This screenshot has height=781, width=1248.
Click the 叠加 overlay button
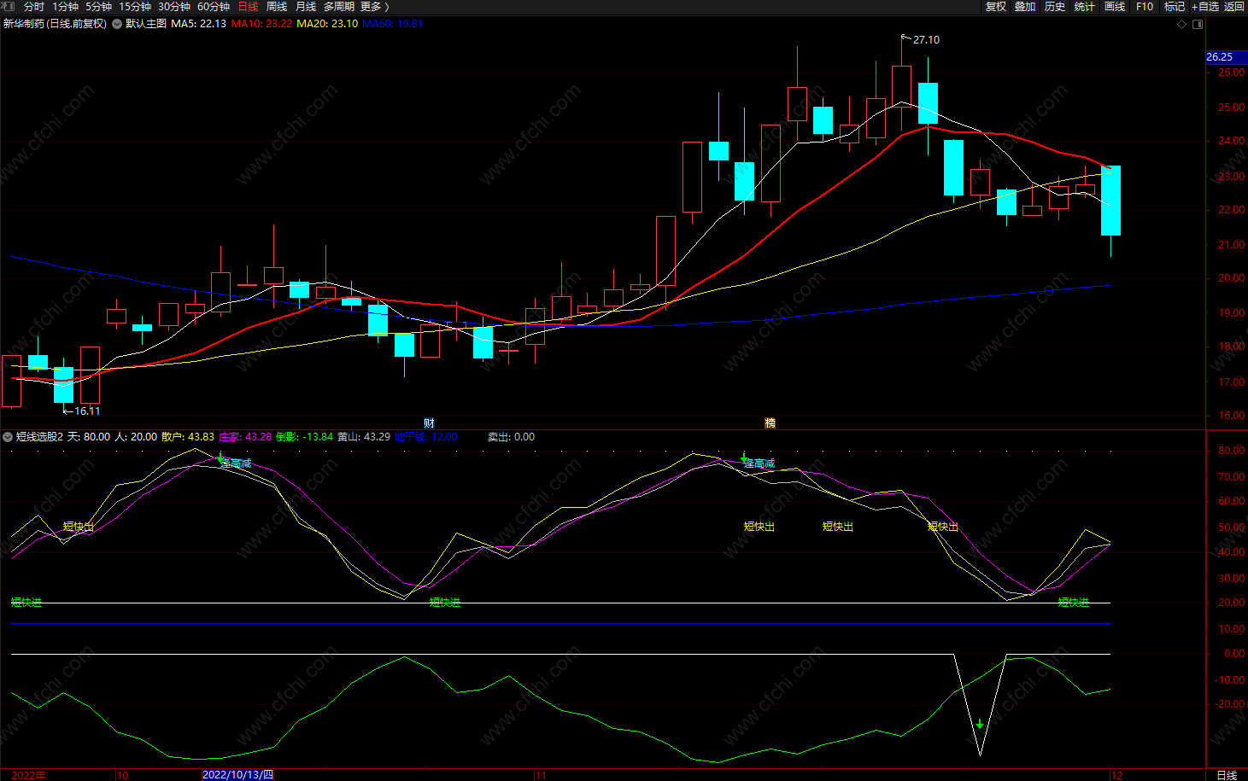pos(1025,6)
